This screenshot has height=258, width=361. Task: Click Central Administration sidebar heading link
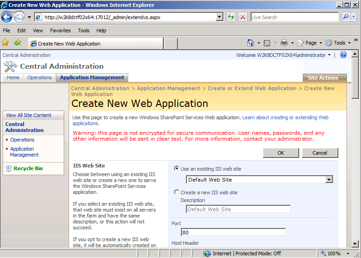(x=25, y=127)
